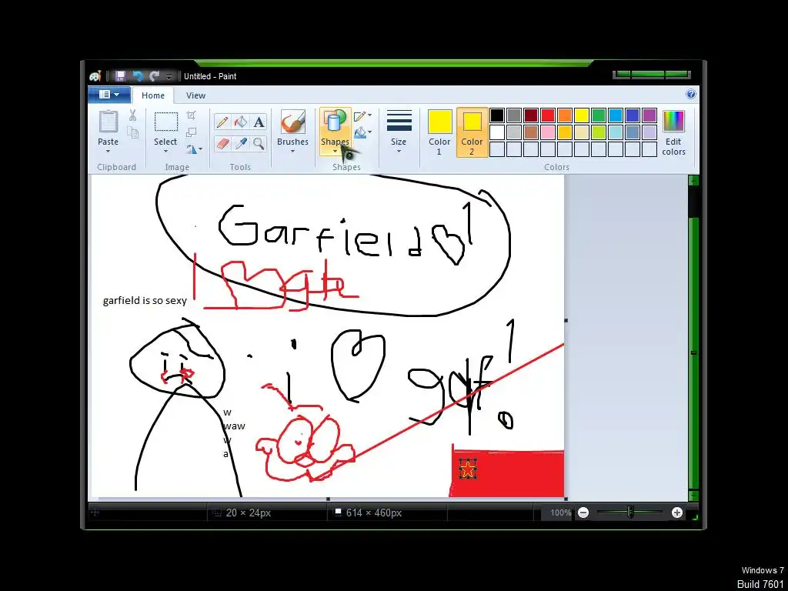Open the Select dropdown arrow
Image resolution: width=788 pixels, height=591 pixels.
coord(166,152)
